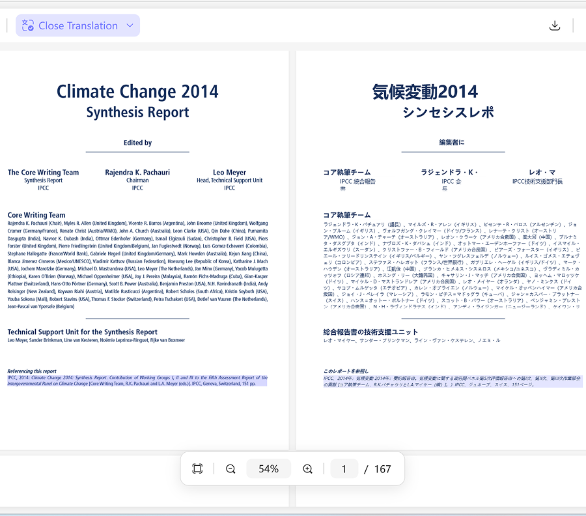The image size is (586, 516).
Task: Open the Close Translation dropdown chevron
Action: tap(128, 25)
